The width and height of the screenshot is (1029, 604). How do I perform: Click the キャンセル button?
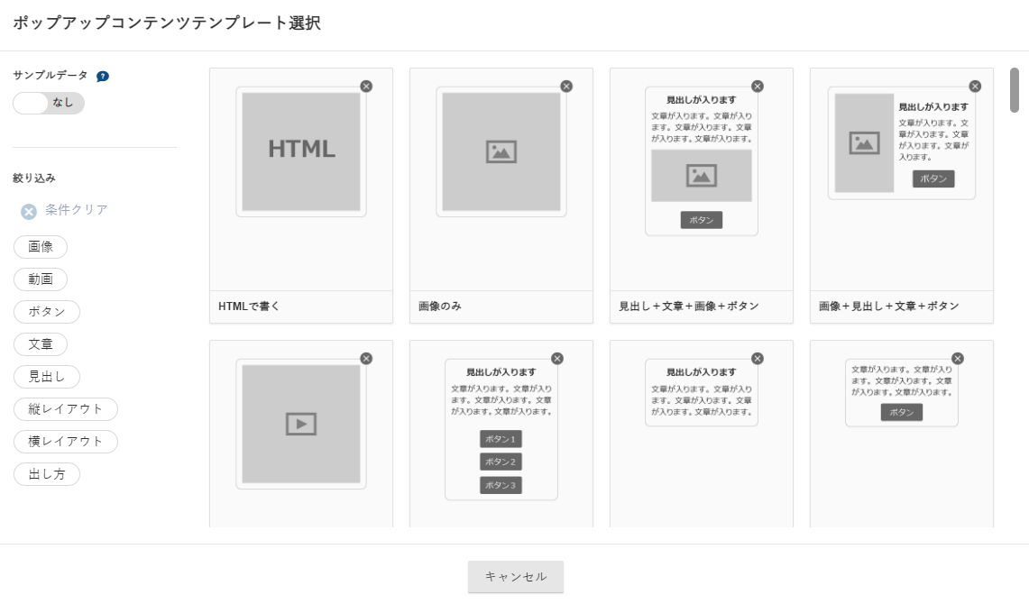(516, 576)
